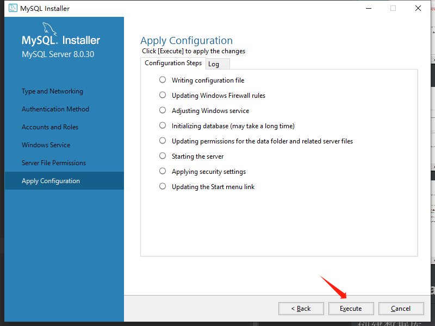Select the Updating Windows Firewall rules indicator
This screenshot has width=435, height=326.
(x=163, y=95)
